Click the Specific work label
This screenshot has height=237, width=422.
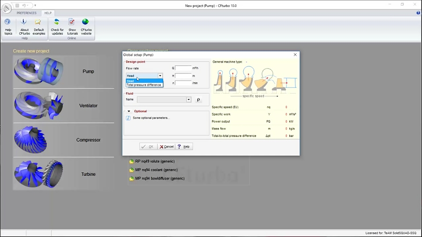pos(221,115)
